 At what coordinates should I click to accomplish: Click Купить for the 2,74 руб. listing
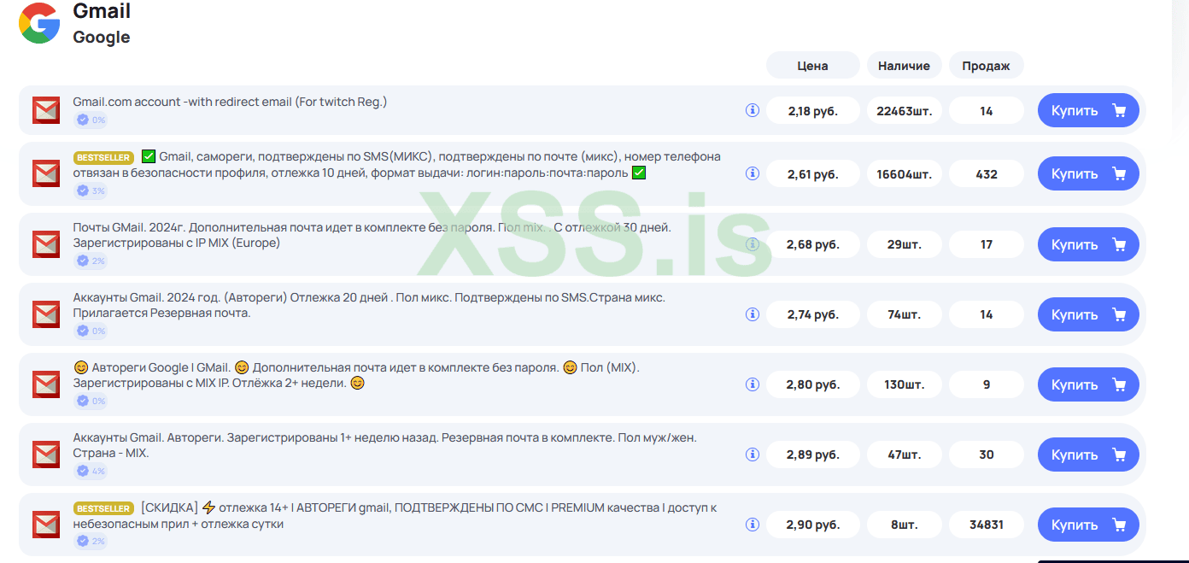pyautogui.click(x=1088, y=314)
